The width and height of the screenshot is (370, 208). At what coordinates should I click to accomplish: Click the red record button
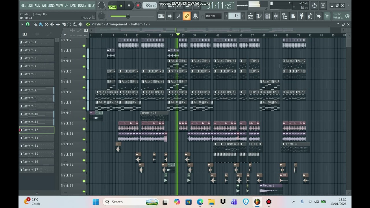tap(138, 5)
